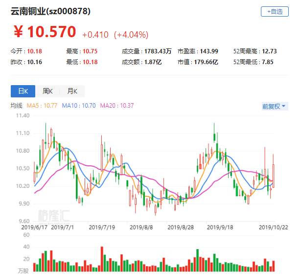
Task: Click the 均线 label
Action: click(16, 106)
